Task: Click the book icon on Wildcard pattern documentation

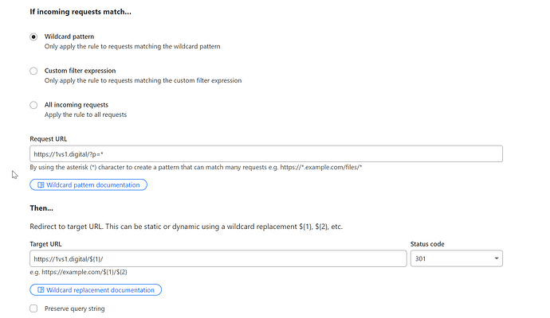Action: pyautogui.click(x=41, y=185)
